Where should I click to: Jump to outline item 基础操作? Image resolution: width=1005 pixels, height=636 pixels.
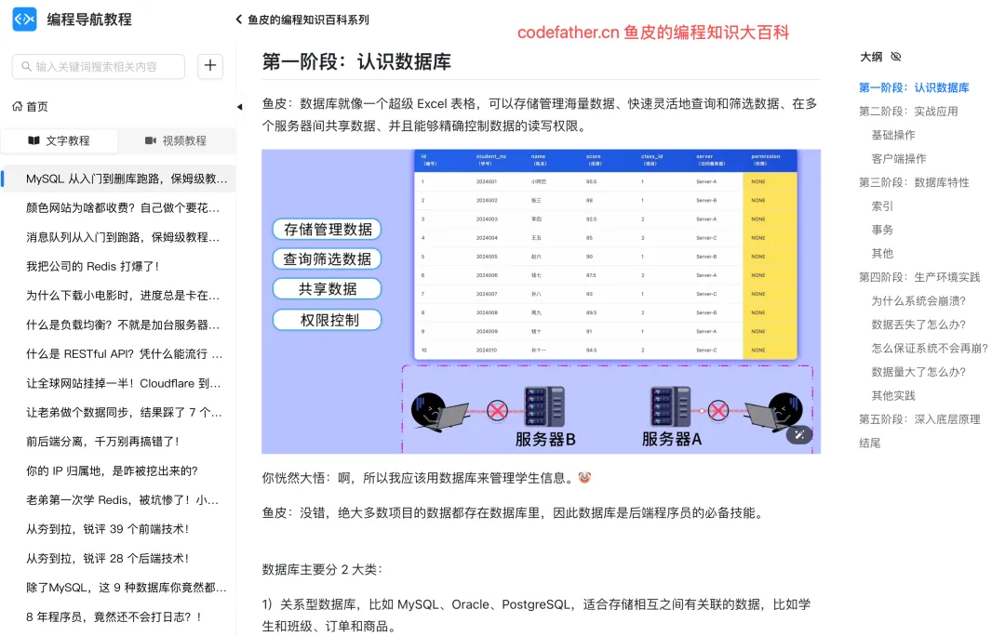[893, 135]
